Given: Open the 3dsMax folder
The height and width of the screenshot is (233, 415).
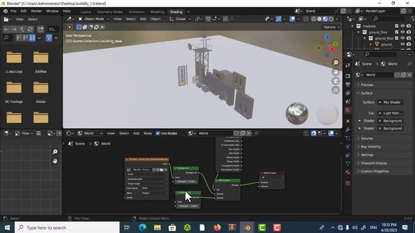Looking at the screenshot, I should pos(41,61).
